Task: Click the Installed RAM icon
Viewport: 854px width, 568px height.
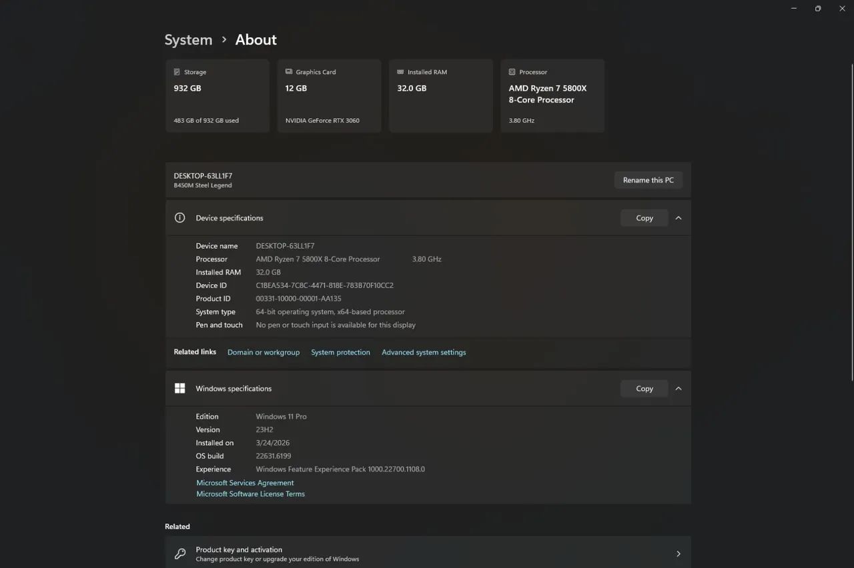Action: [x=400, y=72]
